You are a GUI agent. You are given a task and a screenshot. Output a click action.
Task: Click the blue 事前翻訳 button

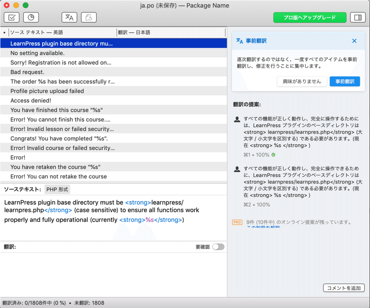(345, 82)
